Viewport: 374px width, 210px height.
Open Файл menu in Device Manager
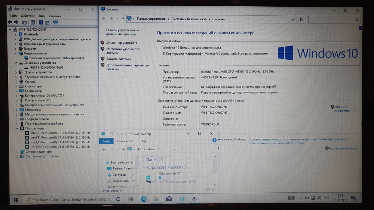13,16
